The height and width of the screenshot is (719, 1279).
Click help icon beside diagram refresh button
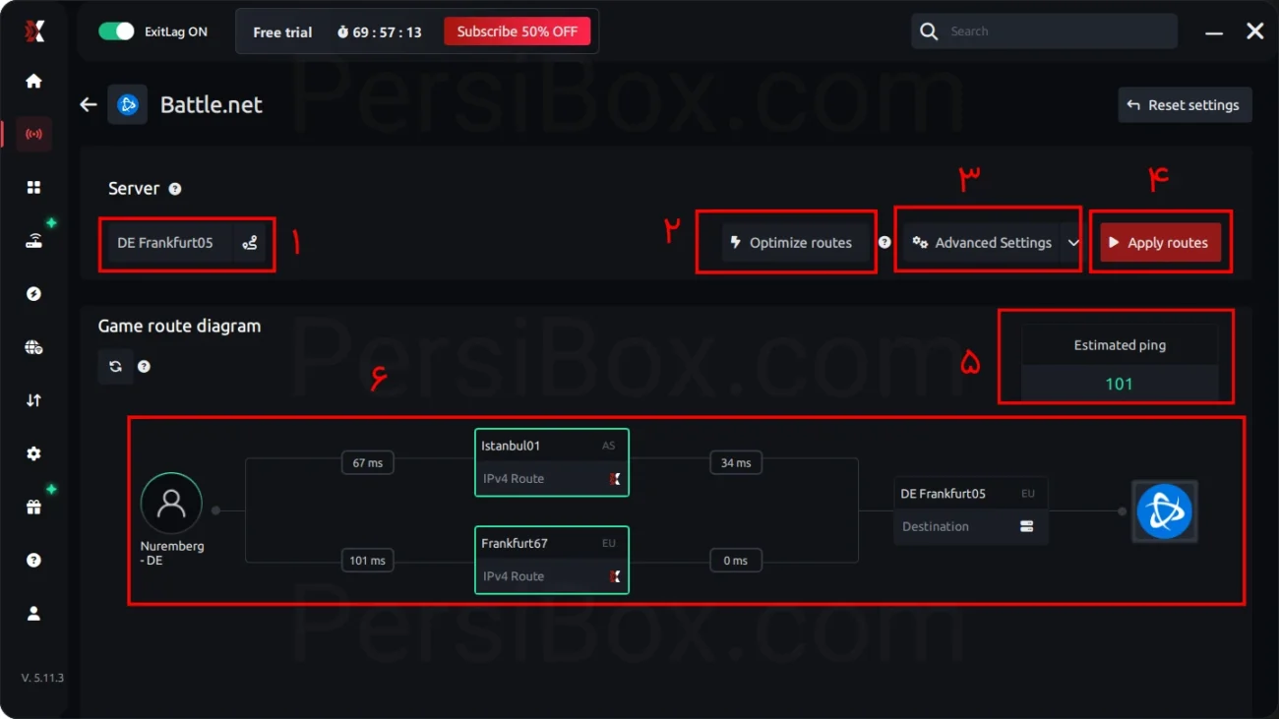point(145,367)
